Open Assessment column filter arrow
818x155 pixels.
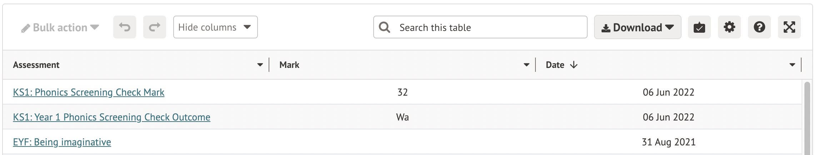click(x=260, y=65)
